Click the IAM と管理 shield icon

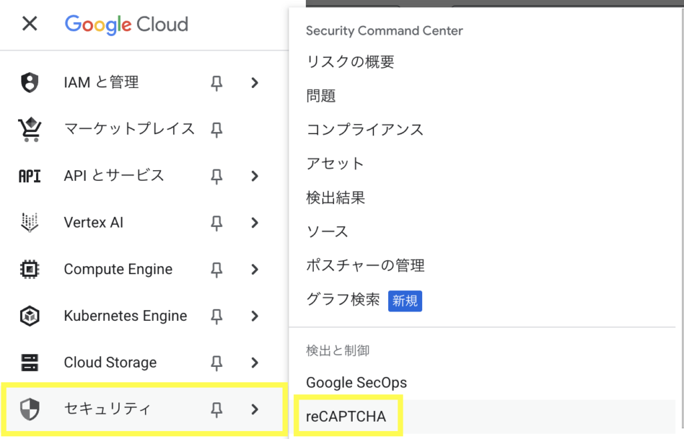29,83
